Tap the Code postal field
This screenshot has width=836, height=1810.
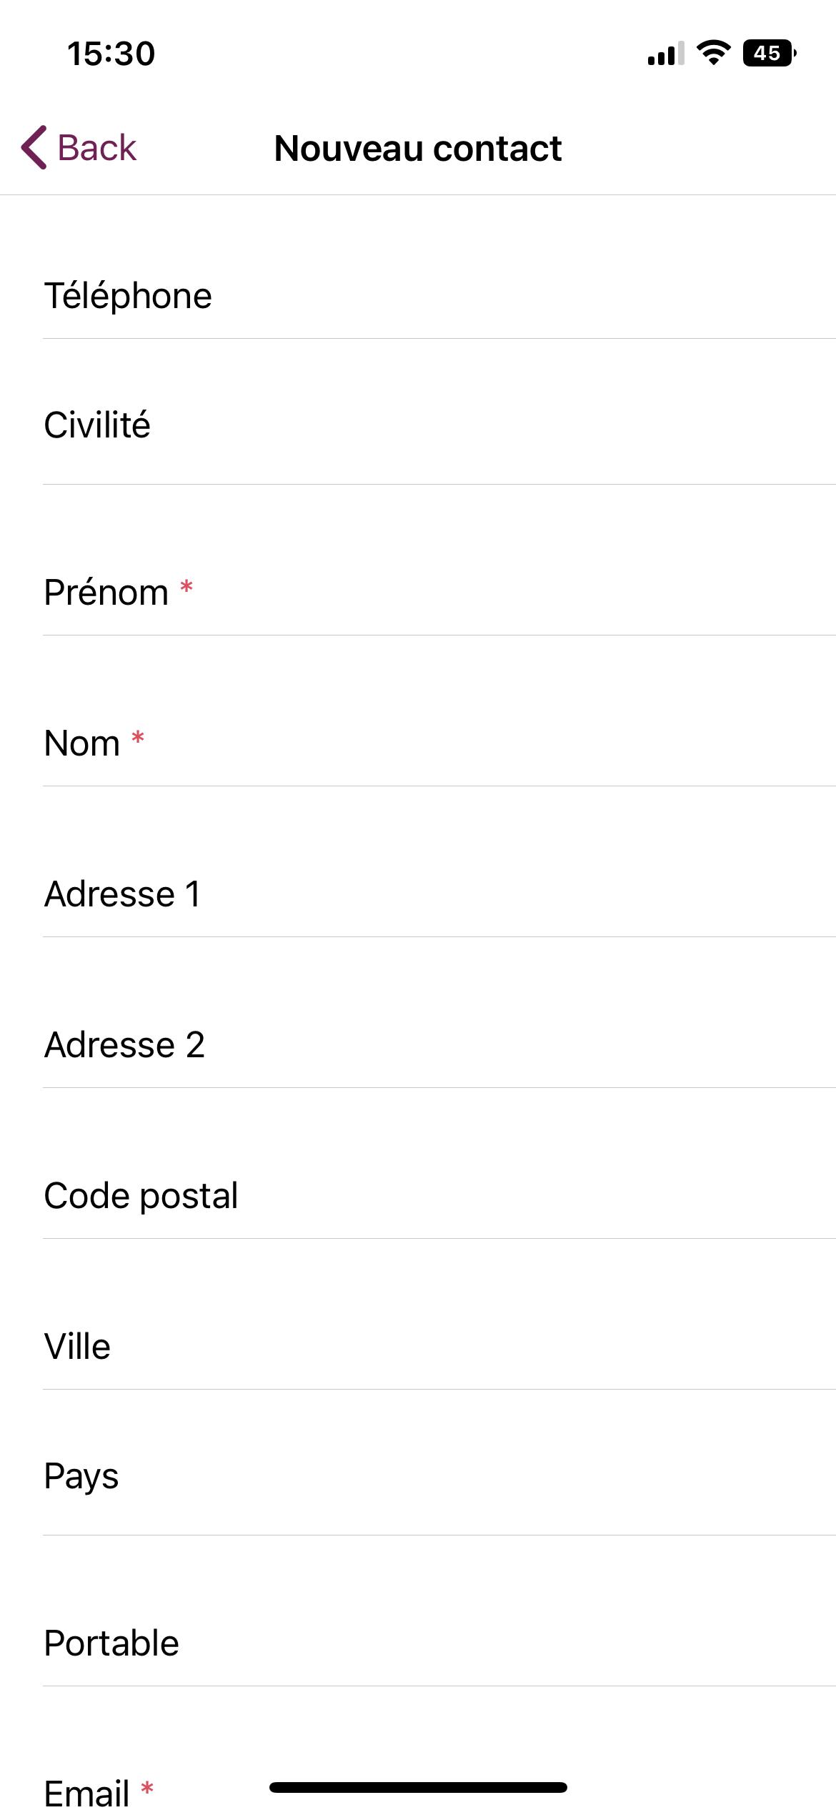[439, 1195]
